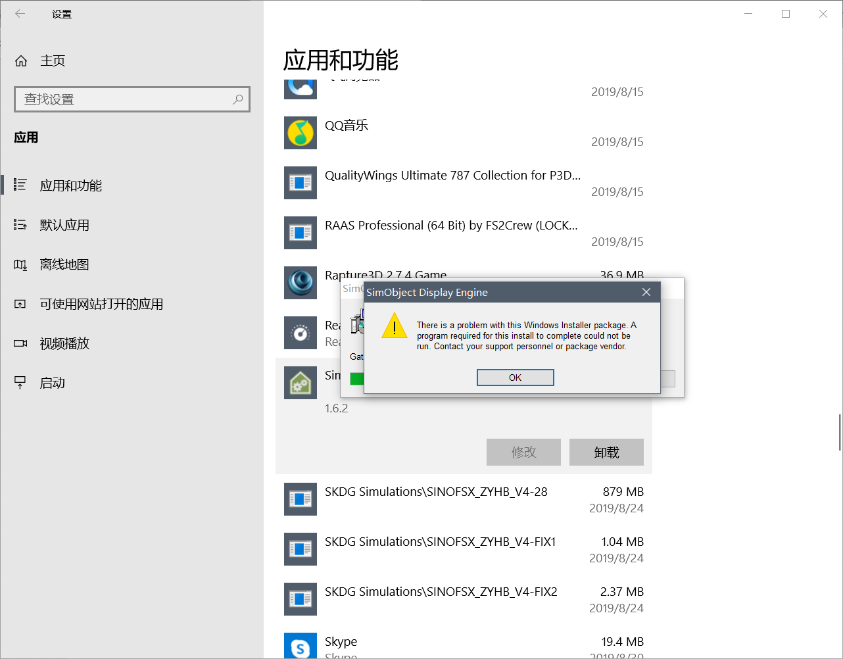The image size is (843, 659).
Task: Click the camera icon beside 视频播放
Action: (x=20, y=343)
